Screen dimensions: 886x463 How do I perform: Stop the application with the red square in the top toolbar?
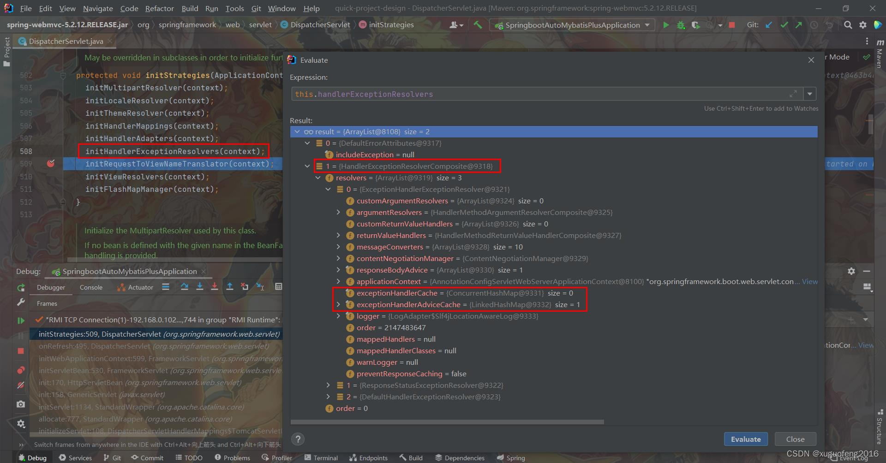click(731, 25)
